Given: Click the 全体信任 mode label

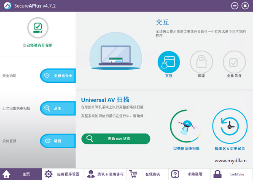Looking at the screenshot, I should tap(234, 76).
